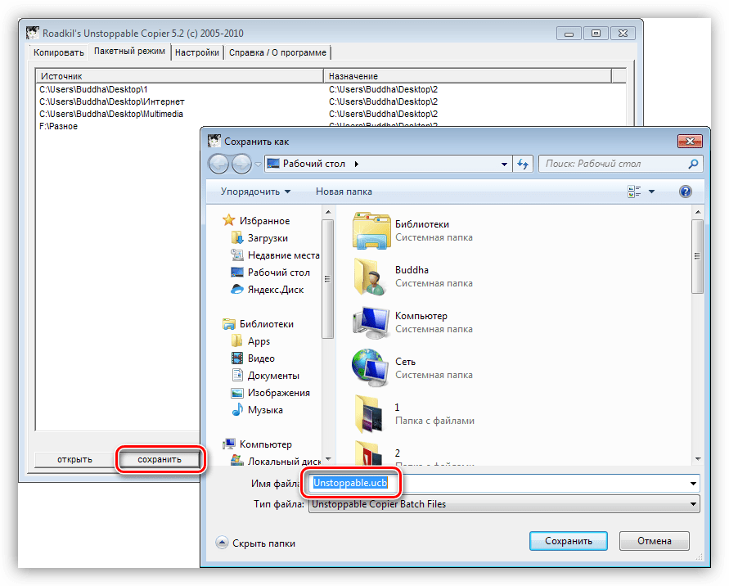This screenshot has height=586, width=729.
Task: Select Недавние места in the sidebar
Action: point(275,255)
